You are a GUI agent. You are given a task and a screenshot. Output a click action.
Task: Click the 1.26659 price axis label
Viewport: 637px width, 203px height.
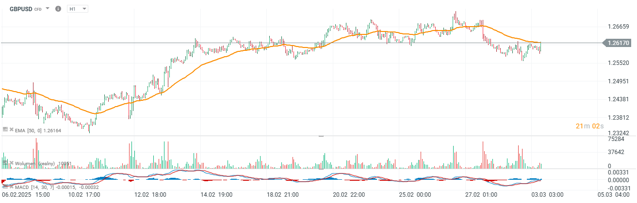[618, 27]
